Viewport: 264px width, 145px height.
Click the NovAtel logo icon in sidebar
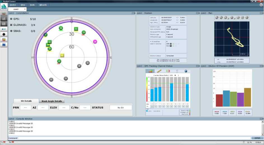pos(4,8)
